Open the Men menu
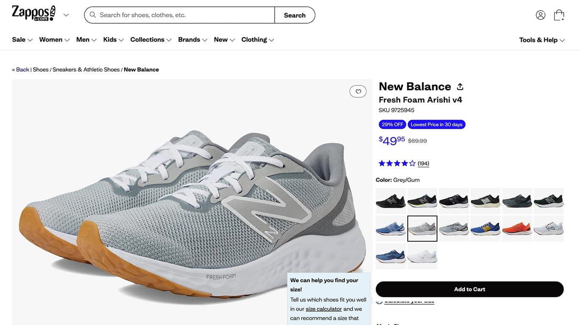Viewport: 579px width, 325px height. tap(83, 39)
